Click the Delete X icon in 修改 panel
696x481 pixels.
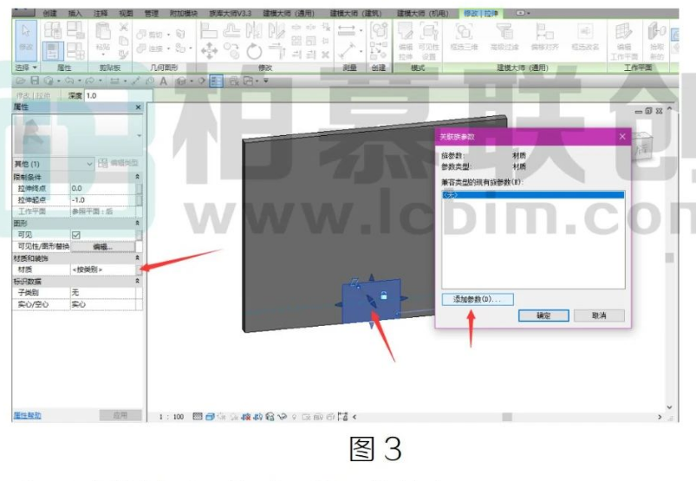pos(325,55)
